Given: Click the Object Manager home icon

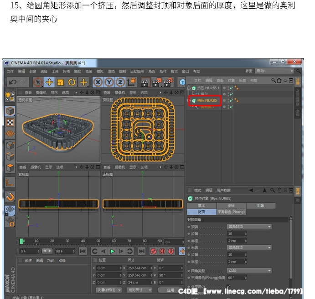Looking at the screenshot, I should (279, 80).
